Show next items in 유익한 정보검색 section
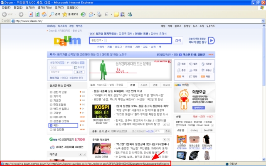266x166 pixels. 168,140
